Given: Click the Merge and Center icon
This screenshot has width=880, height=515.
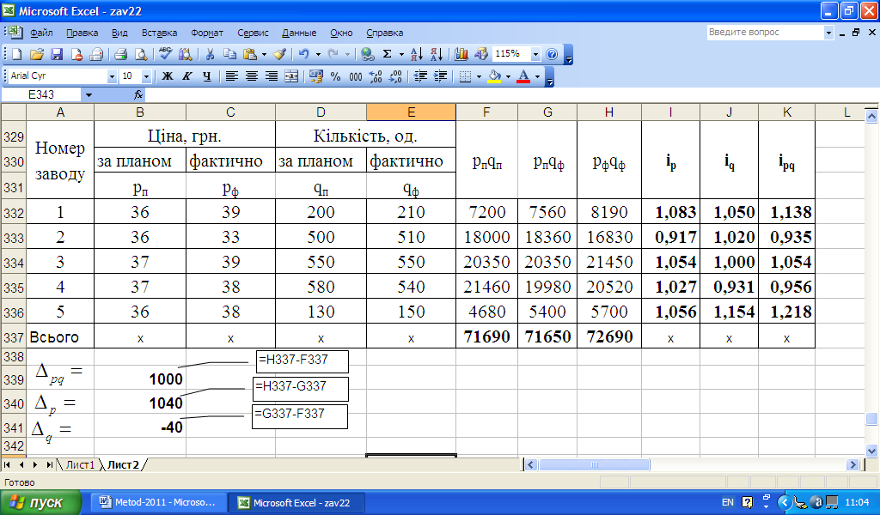Looking at the screenshot, I should point(291,76).
